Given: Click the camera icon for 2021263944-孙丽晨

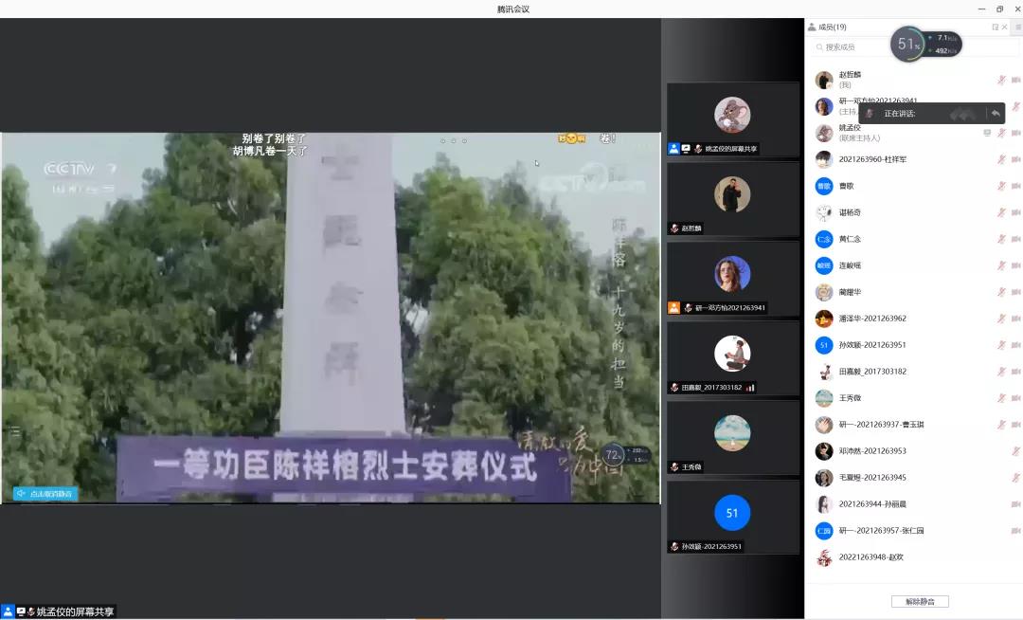Looking at the screenshot, I should coord(1015,504).
